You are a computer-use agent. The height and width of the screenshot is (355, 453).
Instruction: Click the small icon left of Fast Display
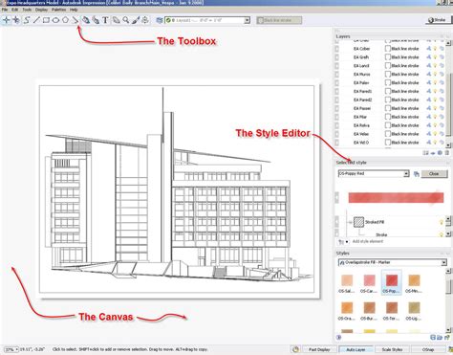coord(296,349)
